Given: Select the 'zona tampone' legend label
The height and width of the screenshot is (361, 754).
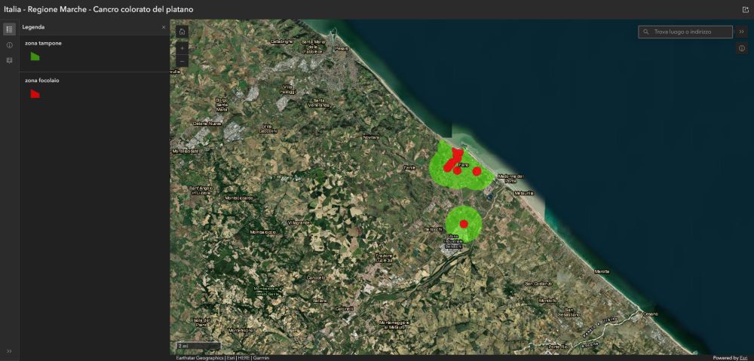Looking at the screenshot, I should (x=43, y=43).
